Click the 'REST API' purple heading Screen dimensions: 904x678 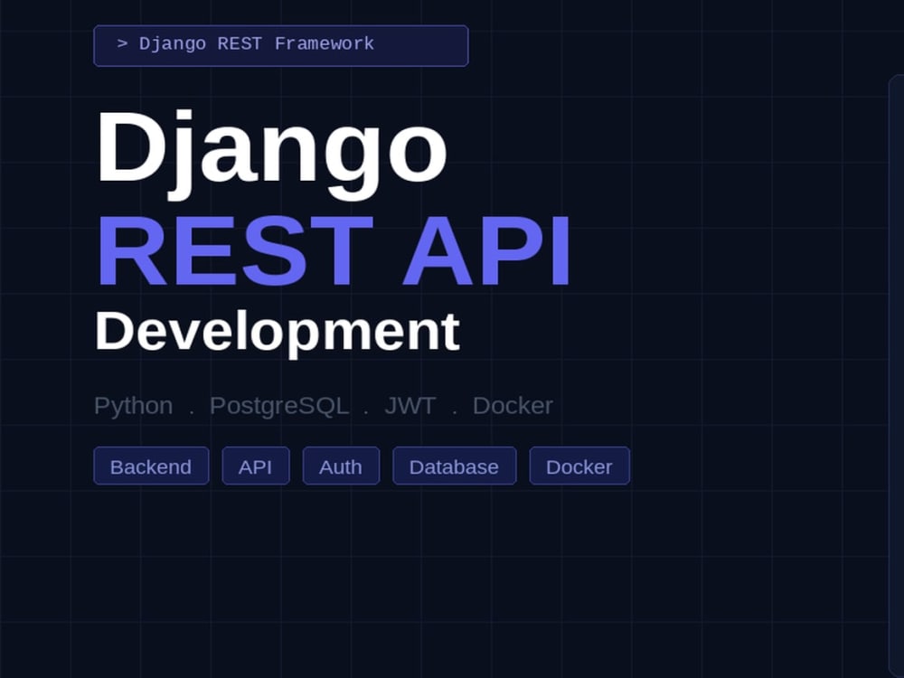334,251
